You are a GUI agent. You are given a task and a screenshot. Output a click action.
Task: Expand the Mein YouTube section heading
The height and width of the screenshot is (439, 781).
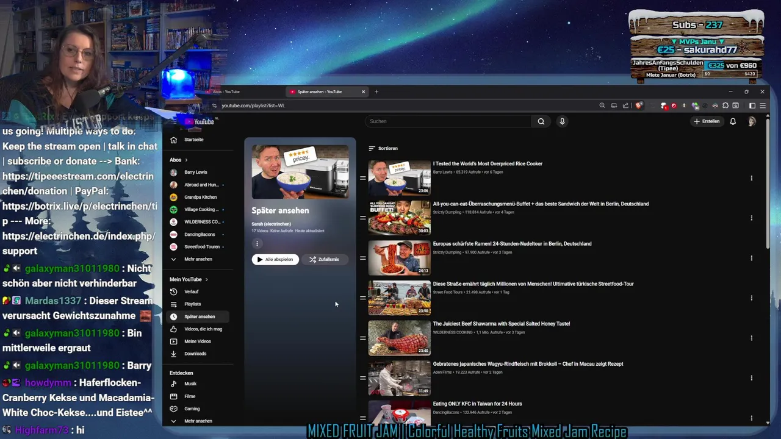point(189,279)
